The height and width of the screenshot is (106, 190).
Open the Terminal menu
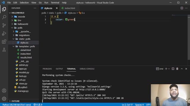pyautogui.click(x=55, y=3)
